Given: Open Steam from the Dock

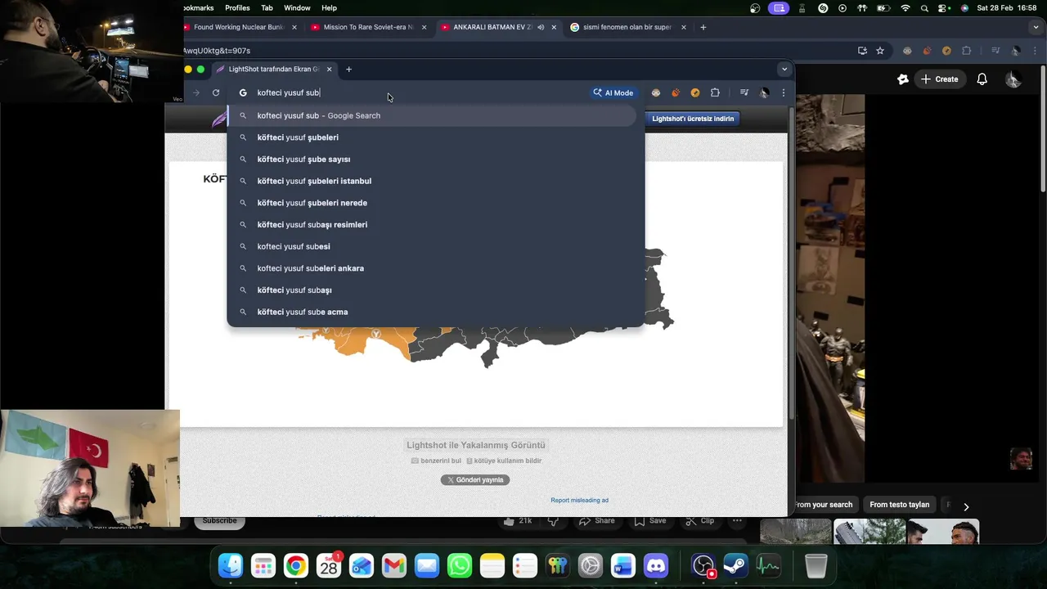Looking at the screenshot, I should tap(735, 565).
